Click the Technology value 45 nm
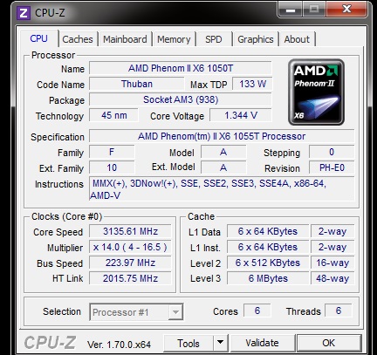The width and height of the screenshot is (377, 355). pos(113,115)
